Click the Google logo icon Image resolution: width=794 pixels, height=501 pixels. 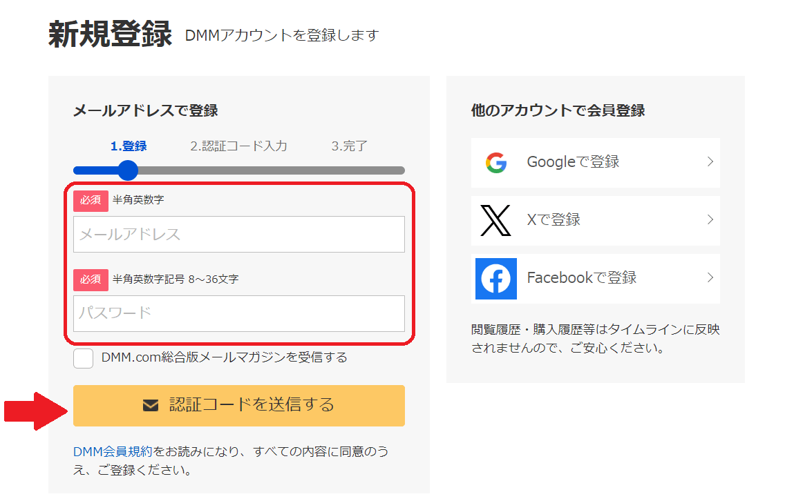point(496,162)
